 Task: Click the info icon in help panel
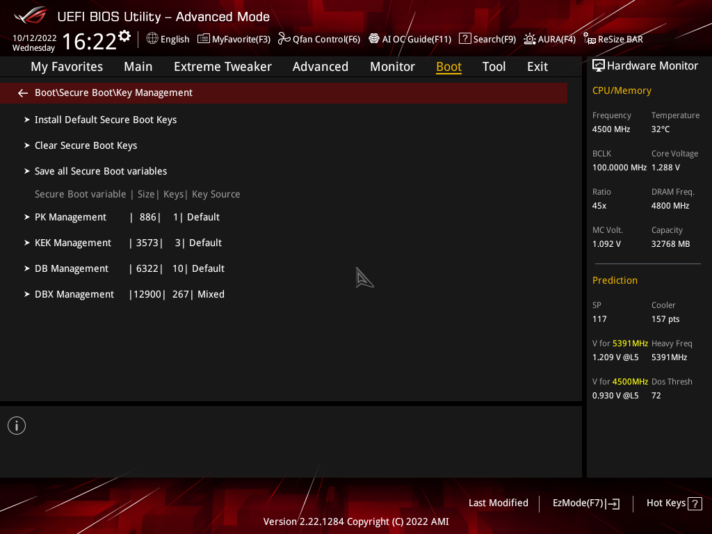(x=17, y=426)
